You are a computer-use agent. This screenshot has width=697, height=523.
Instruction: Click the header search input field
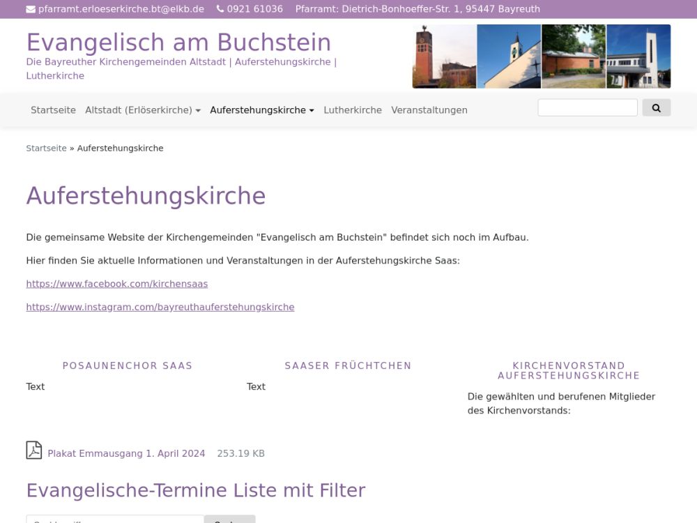coord(588,107)
